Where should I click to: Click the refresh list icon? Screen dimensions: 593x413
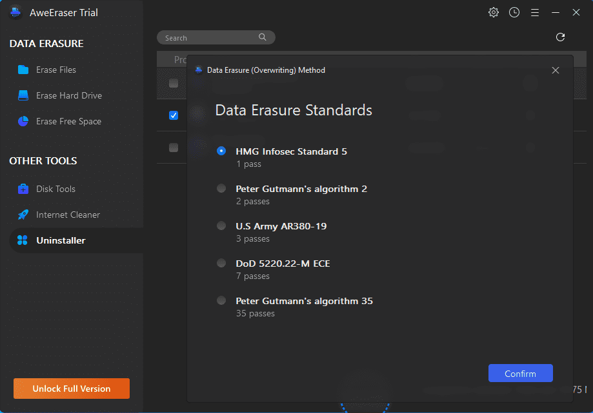(x=560, y=37)
